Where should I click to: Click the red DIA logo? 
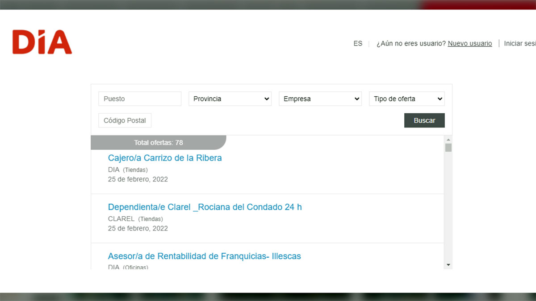[42, 42]
